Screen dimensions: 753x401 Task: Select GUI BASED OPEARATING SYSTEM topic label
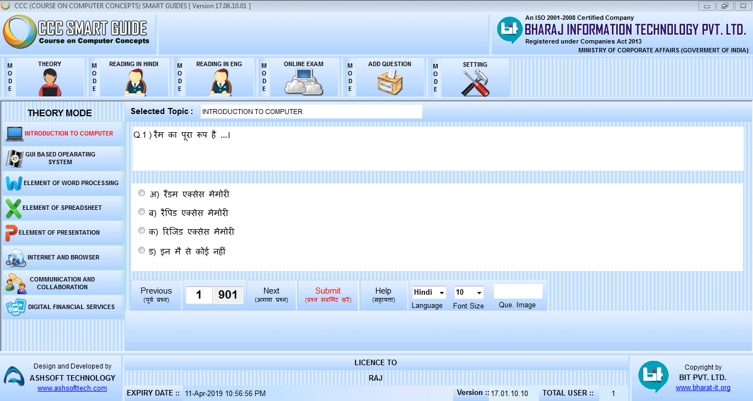coord(60,158)
